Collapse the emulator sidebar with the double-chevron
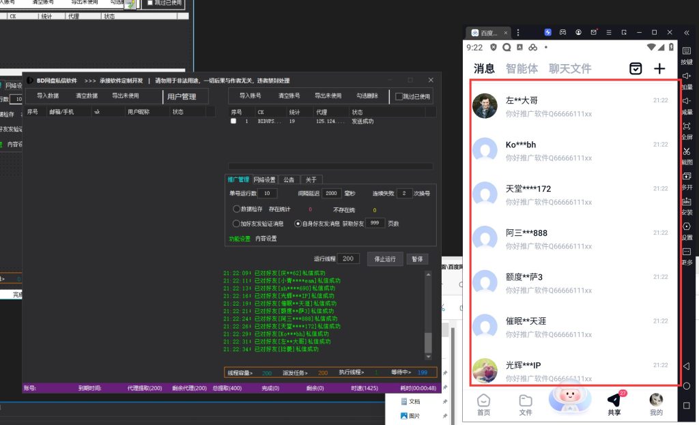This screenshot has width=699, height=425. [687, 32]
